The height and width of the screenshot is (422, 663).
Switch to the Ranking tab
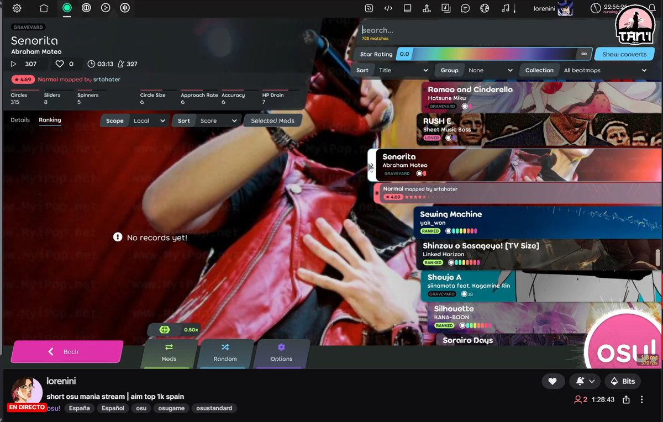[50, 120]
